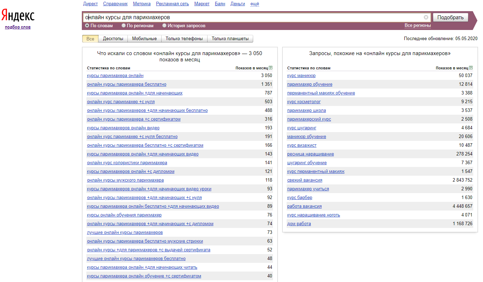The image size is (483, 282).
Task: Click the help icon beside left 'Показов в месяц'
Action: [x=271, y=68]
